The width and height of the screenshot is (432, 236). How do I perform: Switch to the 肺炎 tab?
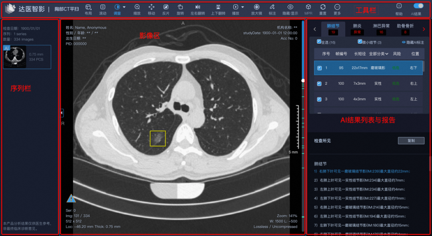coord(357,26)
